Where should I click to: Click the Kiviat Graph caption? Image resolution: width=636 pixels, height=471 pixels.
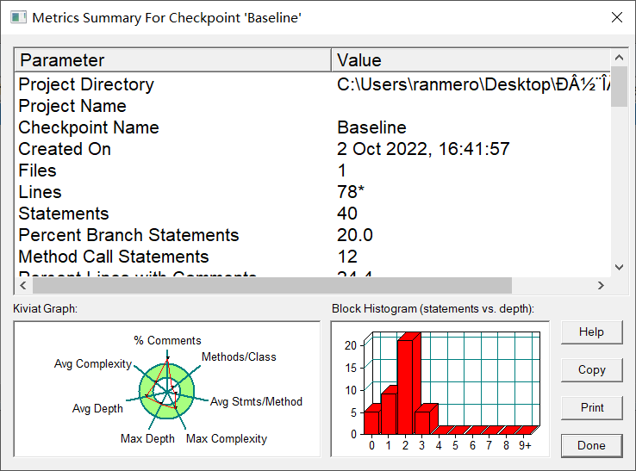tap(45, 308)
